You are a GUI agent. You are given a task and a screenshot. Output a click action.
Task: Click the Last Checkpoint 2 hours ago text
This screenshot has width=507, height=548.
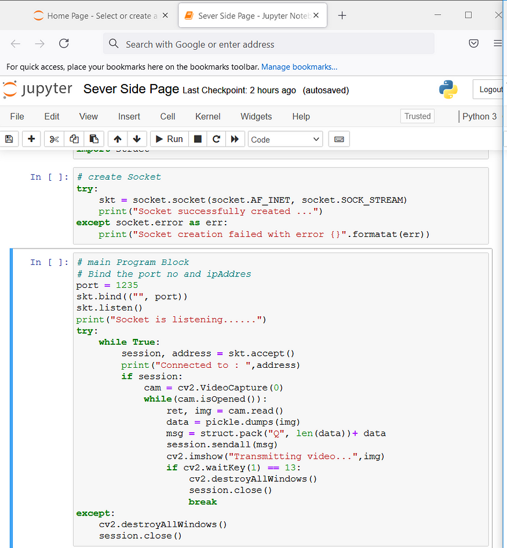(x=239, y=90)
